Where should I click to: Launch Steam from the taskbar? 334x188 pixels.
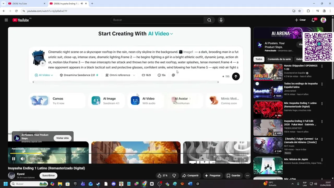pos(98,184)
